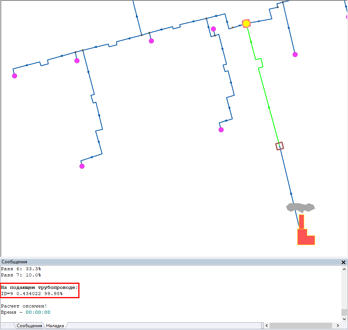
Task: Click the horizontal scrollbar thumb below messages
Action: [x=300, y=326]
